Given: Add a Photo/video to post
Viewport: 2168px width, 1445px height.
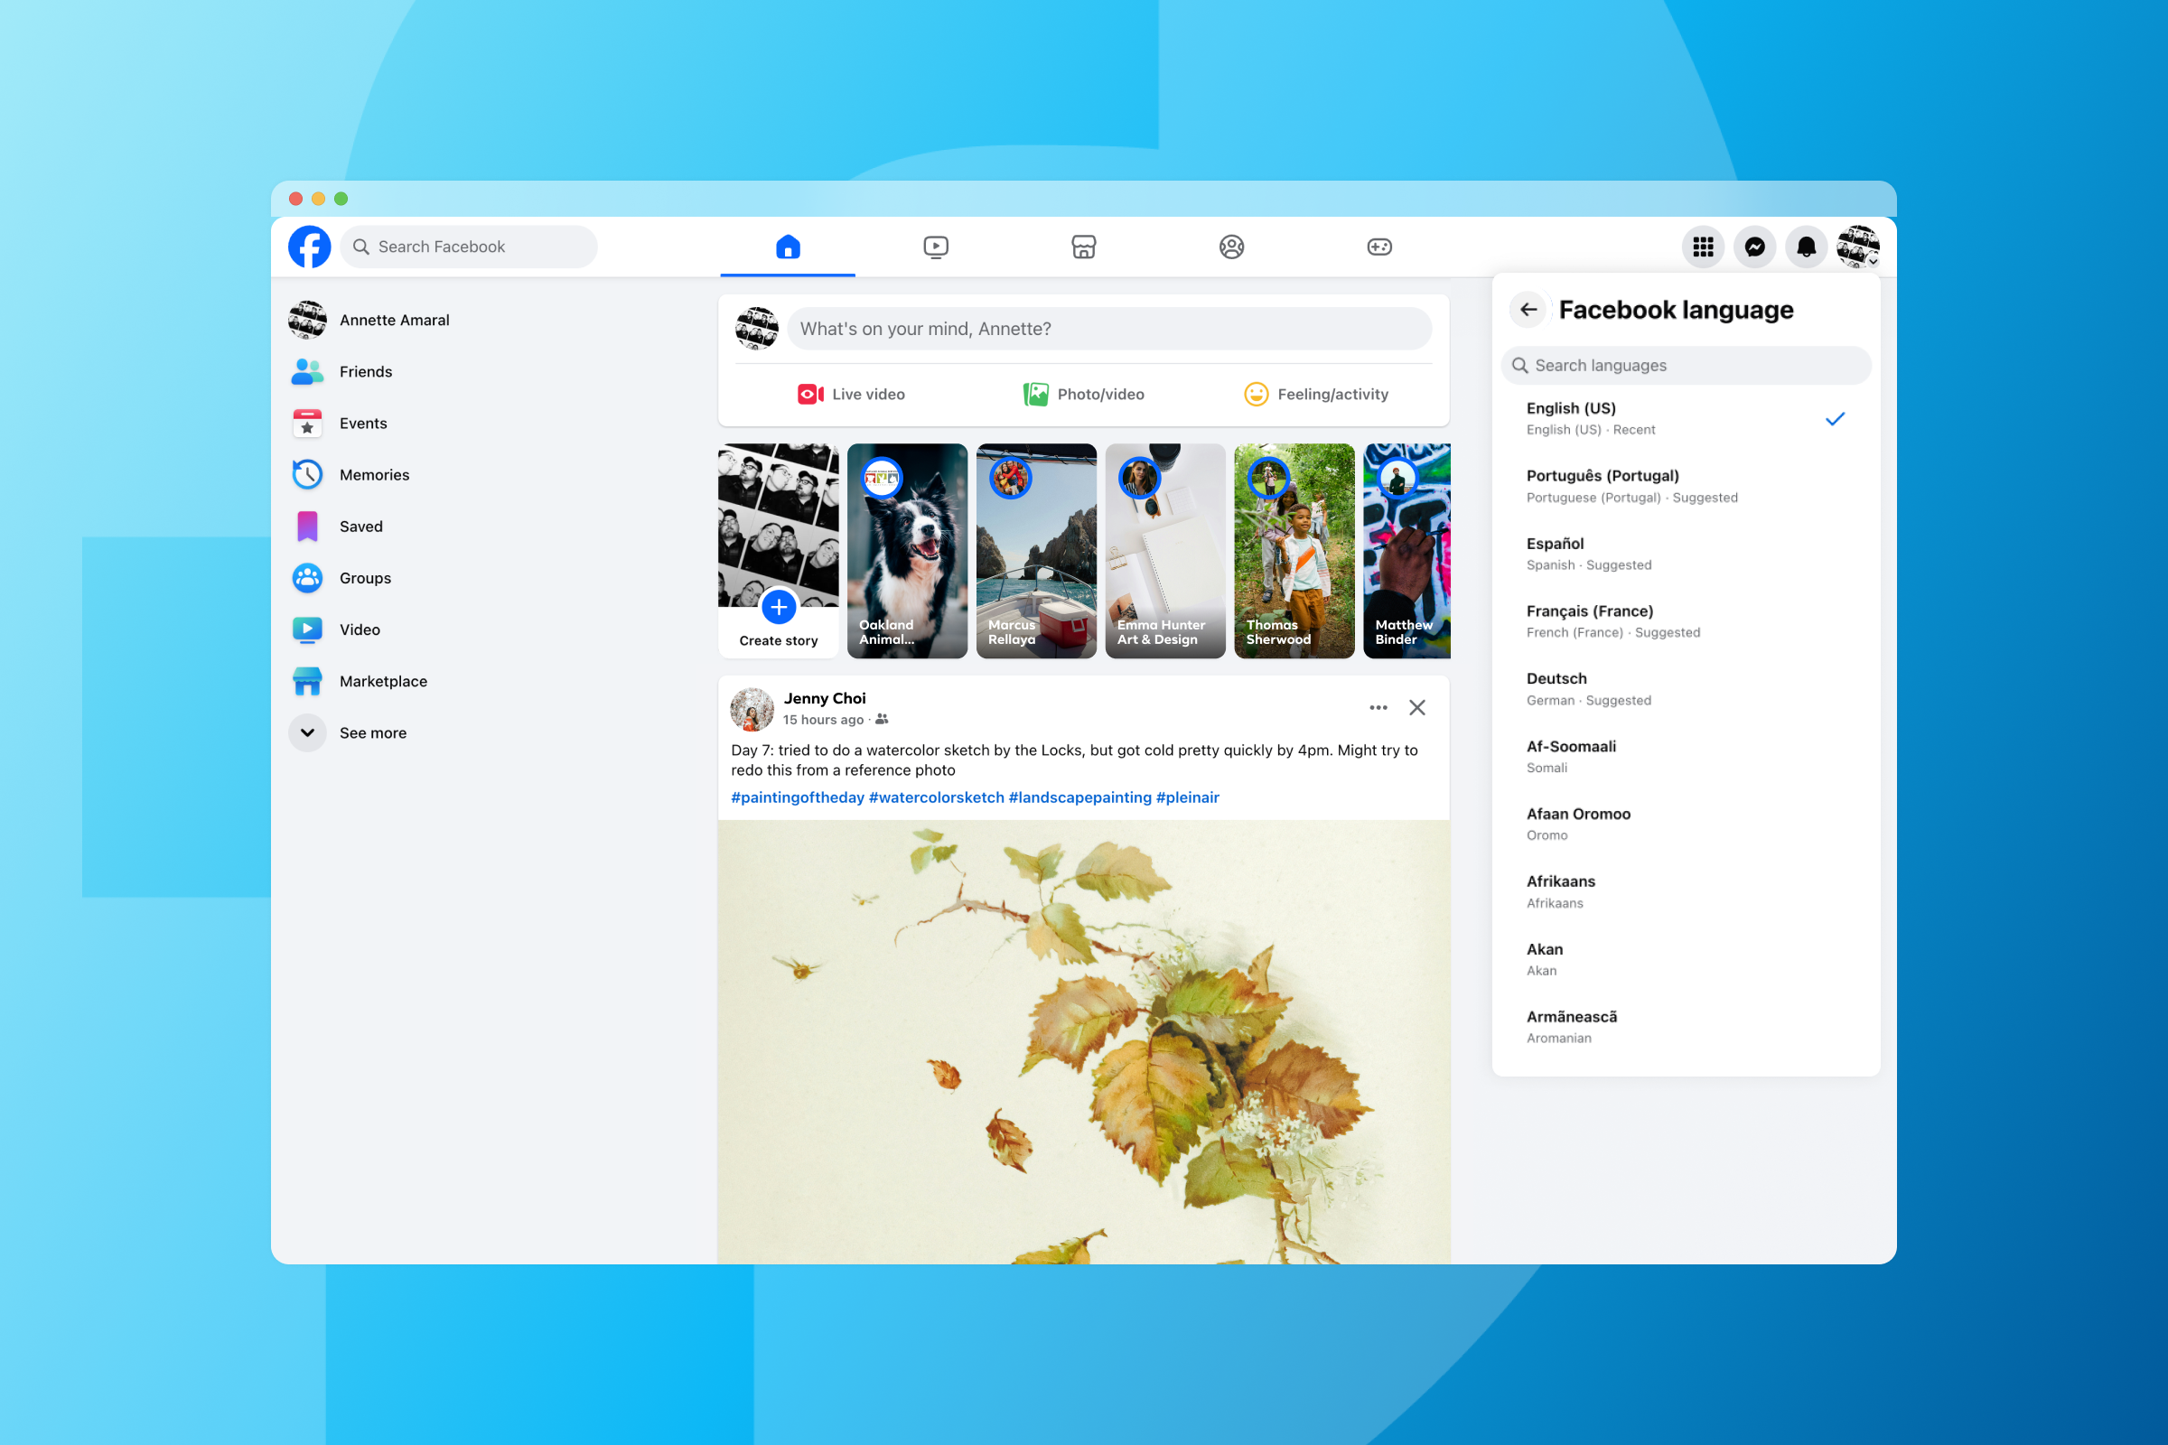Looking at the screenshot, I should click(x=1083, y=395).
